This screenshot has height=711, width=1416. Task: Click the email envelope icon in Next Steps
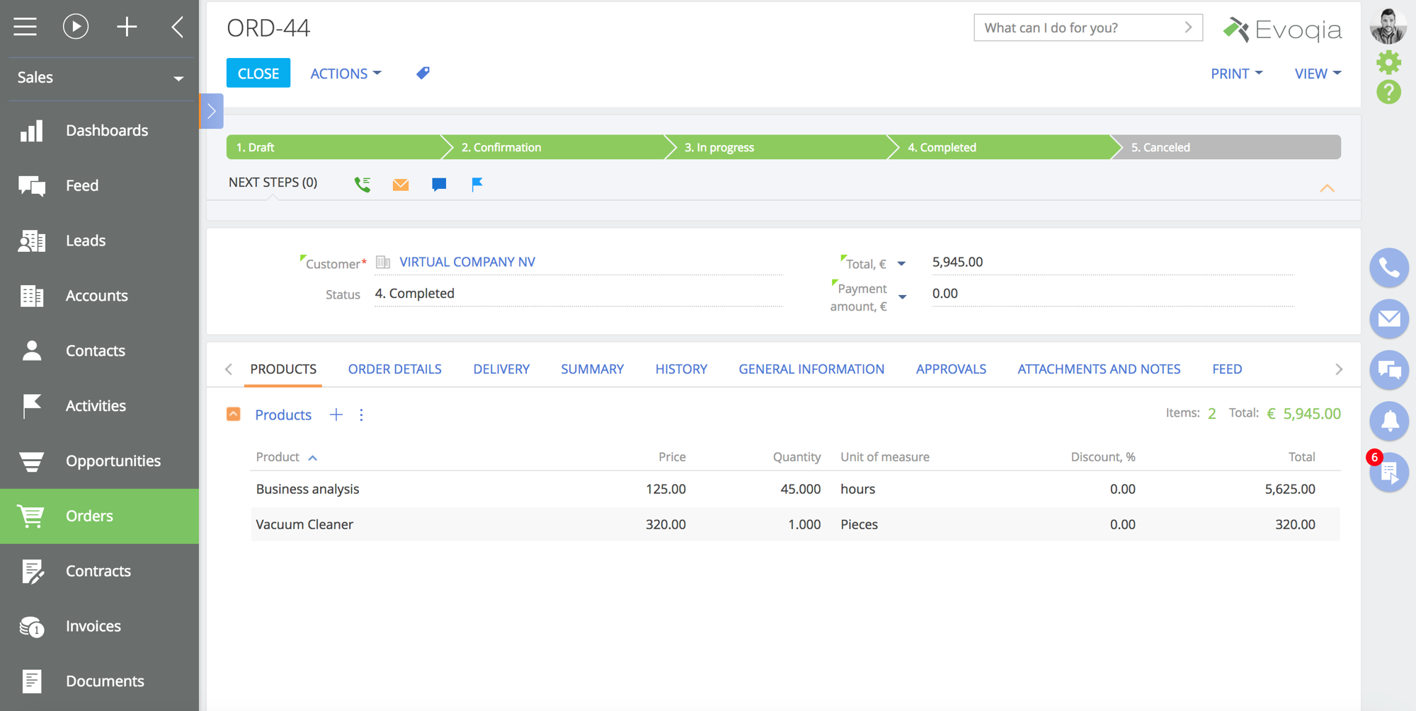pos(401,185)
